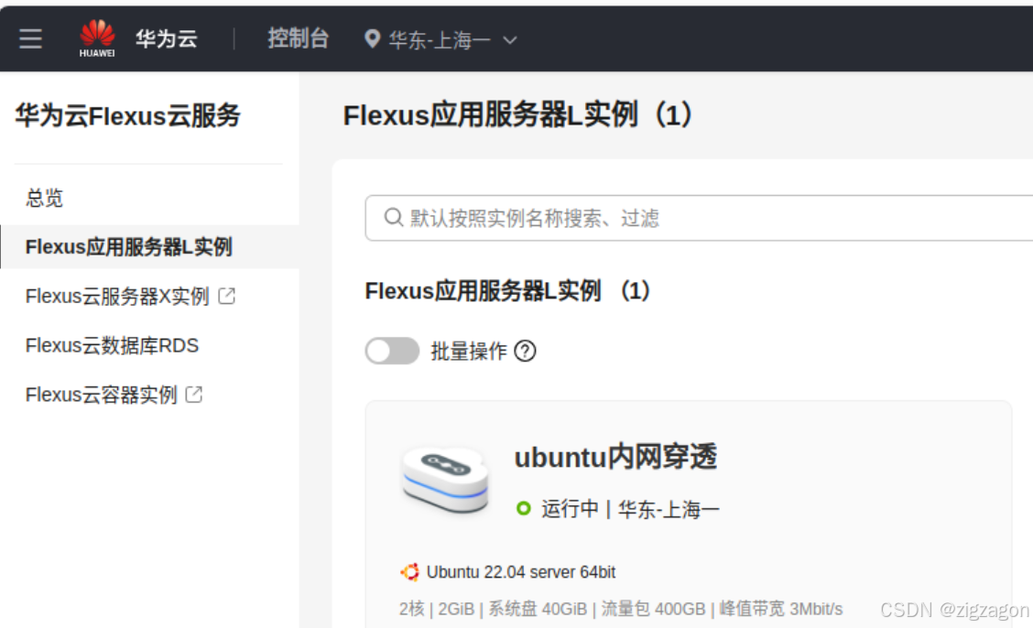This screenshot has width=1033, height=628.
Task: Open external link icon beside Flexus云服务器X实例
Action: coord(225,295)
